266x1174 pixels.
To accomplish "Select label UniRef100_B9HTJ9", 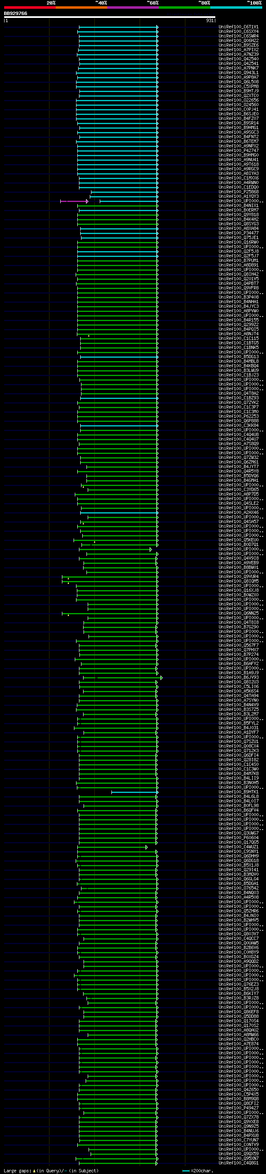I will tap(238, 91).
